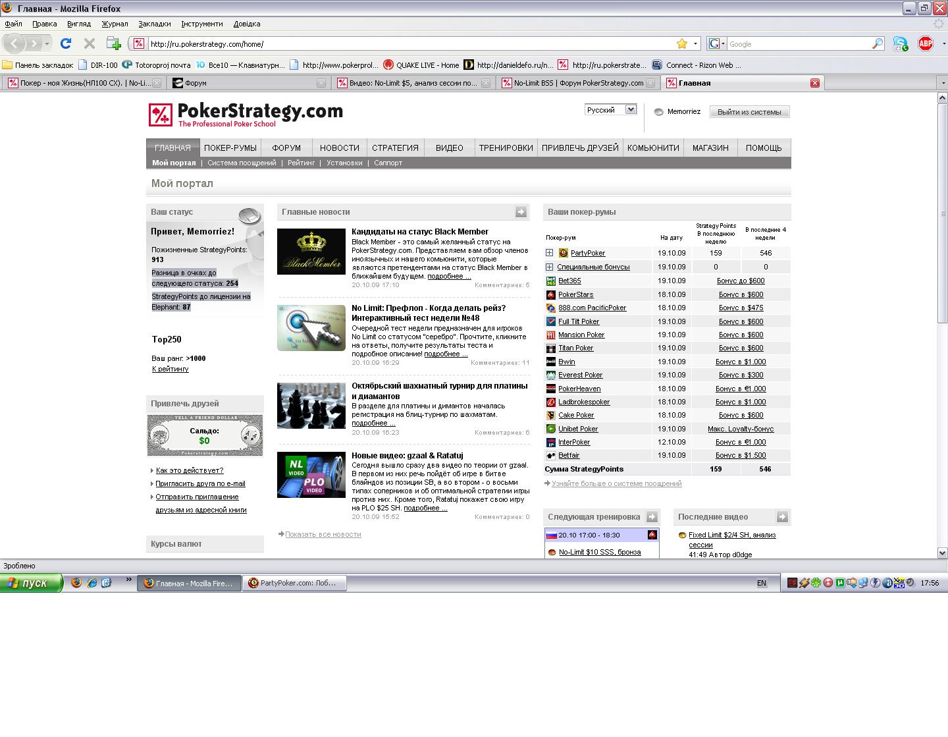
Task: Expand the PartyPoker row plus icon
Action: (549, 253)
